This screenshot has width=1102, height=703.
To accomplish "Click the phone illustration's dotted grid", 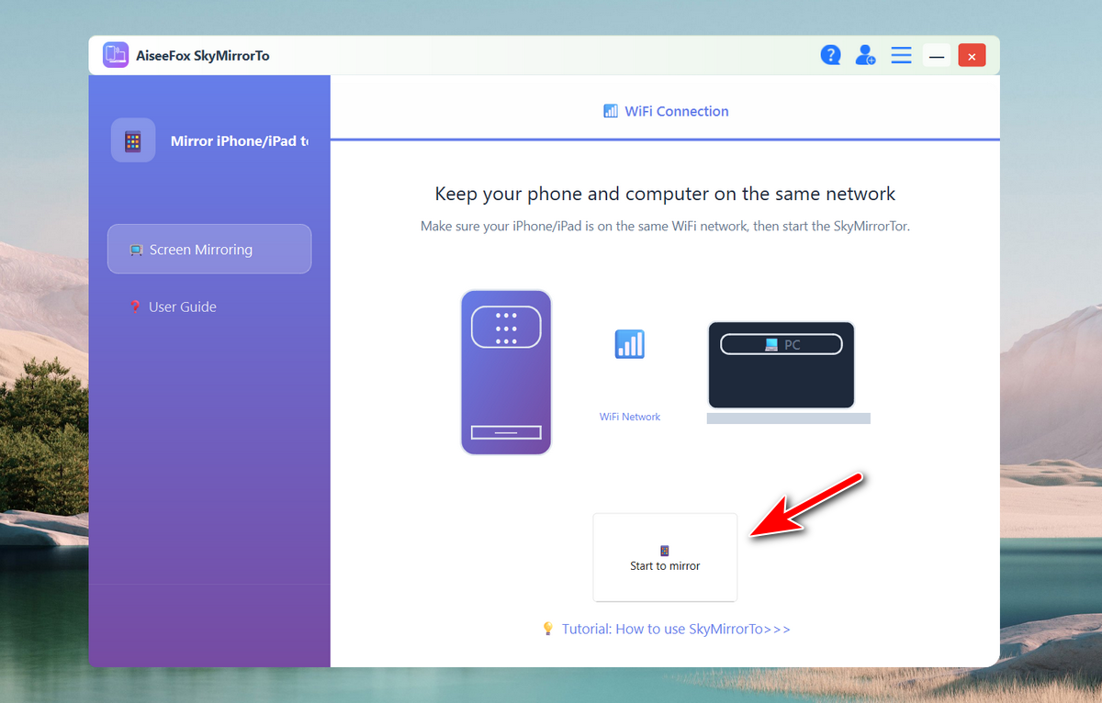I will [506, 329].
